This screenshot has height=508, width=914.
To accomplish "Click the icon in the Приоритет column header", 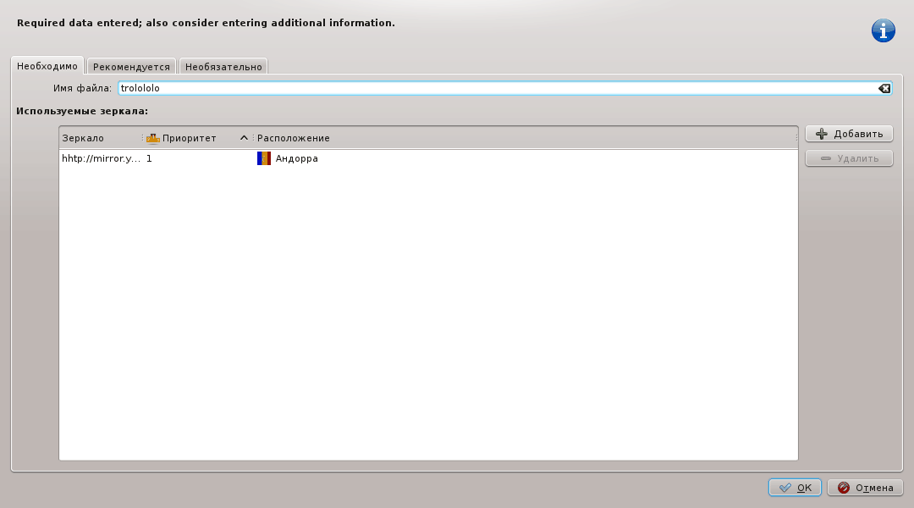I will 151,137.
